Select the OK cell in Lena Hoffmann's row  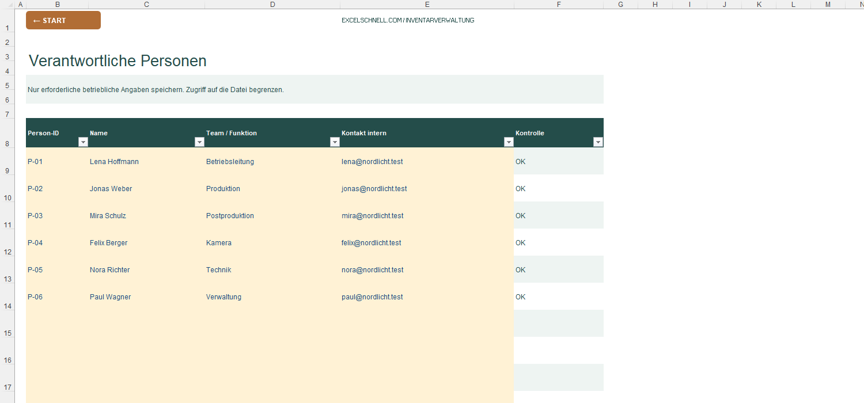pyautogui.click(x=559, y=161)
